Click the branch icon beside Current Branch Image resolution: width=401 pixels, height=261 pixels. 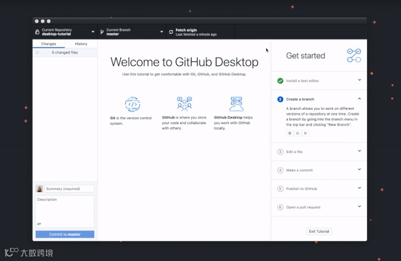102,32
